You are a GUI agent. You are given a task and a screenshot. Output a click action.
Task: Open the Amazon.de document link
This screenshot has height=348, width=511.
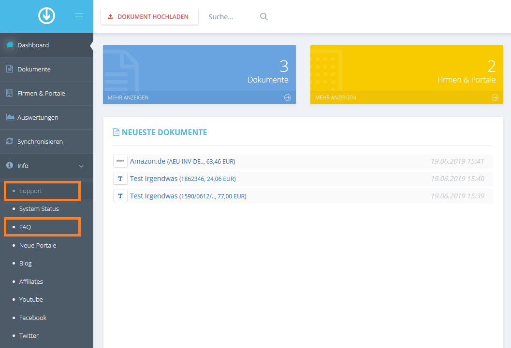click(183, 161)
